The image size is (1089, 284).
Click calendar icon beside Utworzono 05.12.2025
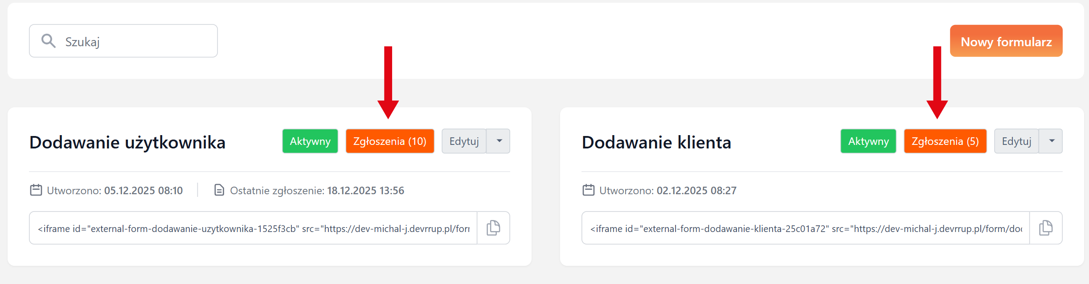(36, 190)
